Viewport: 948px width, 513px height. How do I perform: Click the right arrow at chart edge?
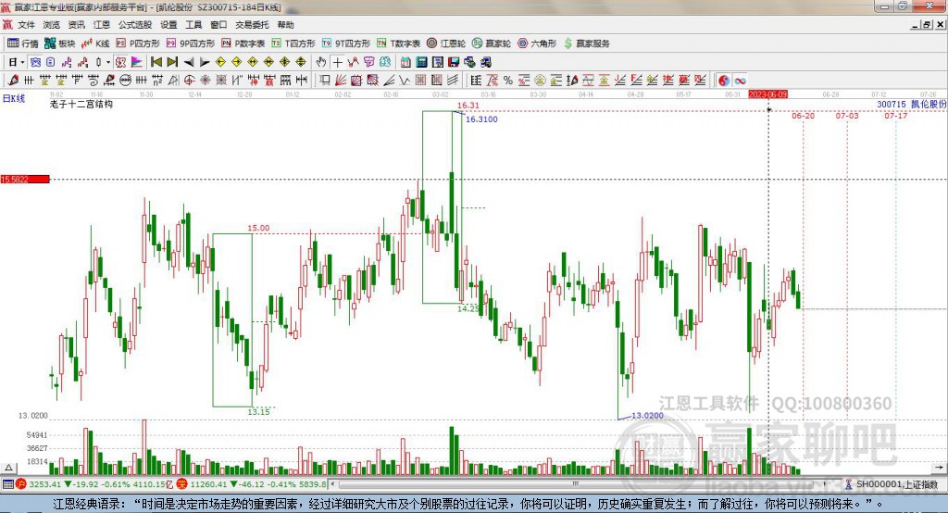pos(939,468)
